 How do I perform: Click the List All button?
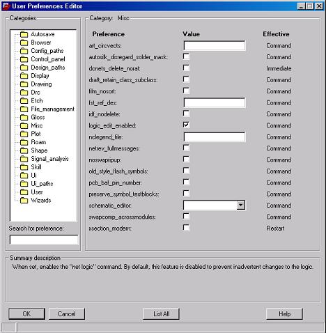(161, 314)
